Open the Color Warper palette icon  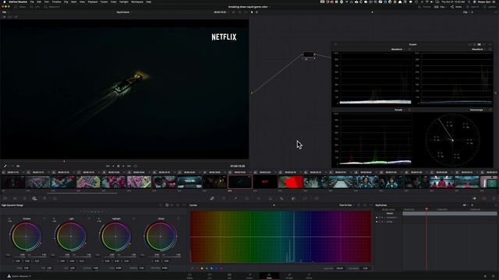point(224,198)
